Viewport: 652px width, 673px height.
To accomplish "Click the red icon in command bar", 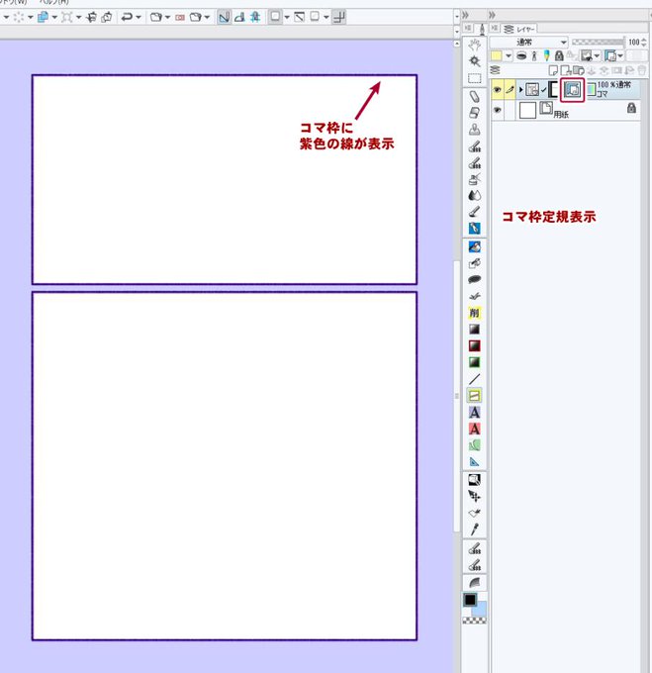I will [x=180, y=18].
